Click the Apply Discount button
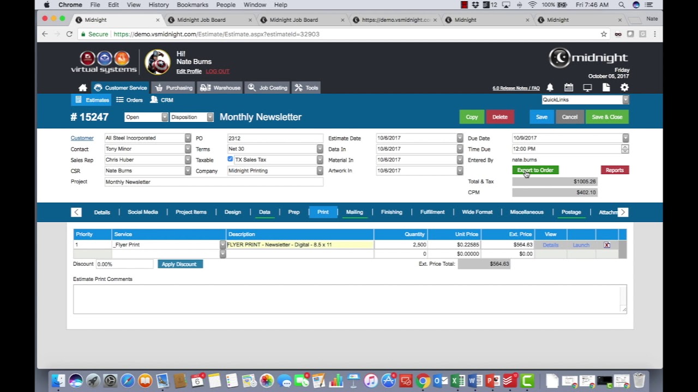The height and width of the screenshot is (392, 698). coord(180,264)
